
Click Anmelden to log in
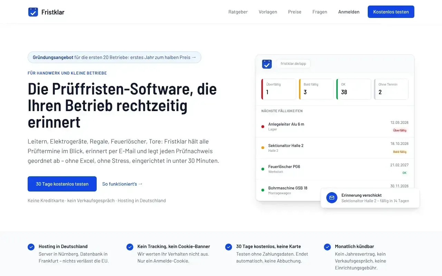click(x=349, y=12)
